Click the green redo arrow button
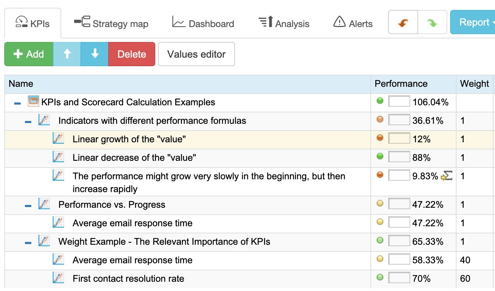The width and height of the screenshot is (495, 291). (432, 22)
